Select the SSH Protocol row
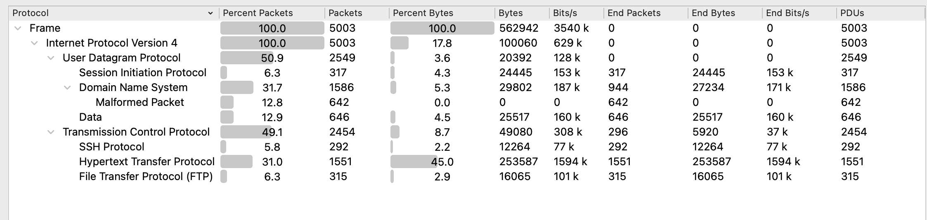This screenshot has width=927, height=220. pyautogui.click(x=467, y=147)
